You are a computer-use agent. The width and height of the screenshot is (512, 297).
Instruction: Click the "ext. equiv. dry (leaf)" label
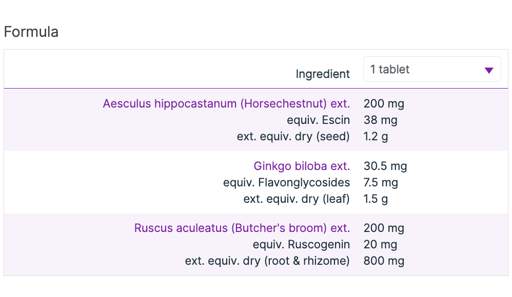297,199
